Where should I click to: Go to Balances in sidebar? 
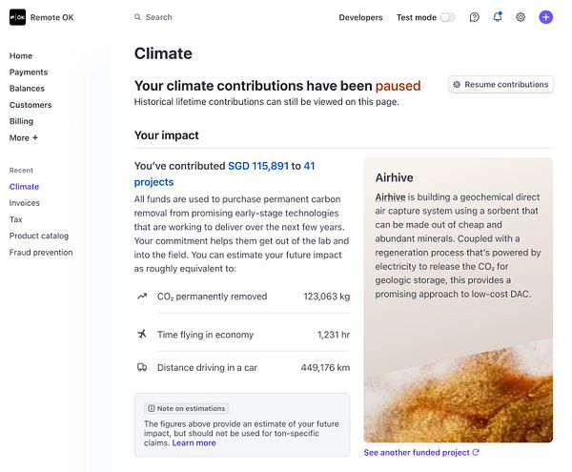(x=27, y=89)
